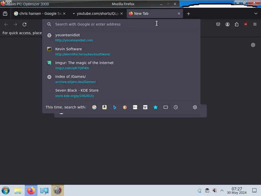Open the youareanidiot suggestion
Image resolution: width=261 pixels, height=196 pixels.
point(121,38)
